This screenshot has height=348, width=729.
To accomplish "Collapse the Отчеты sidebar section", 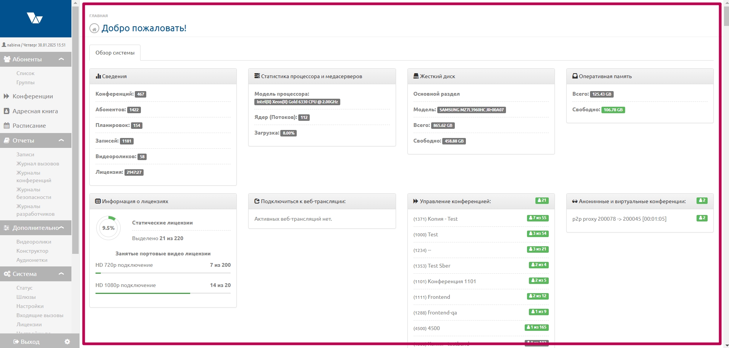I will pos(61,141).
